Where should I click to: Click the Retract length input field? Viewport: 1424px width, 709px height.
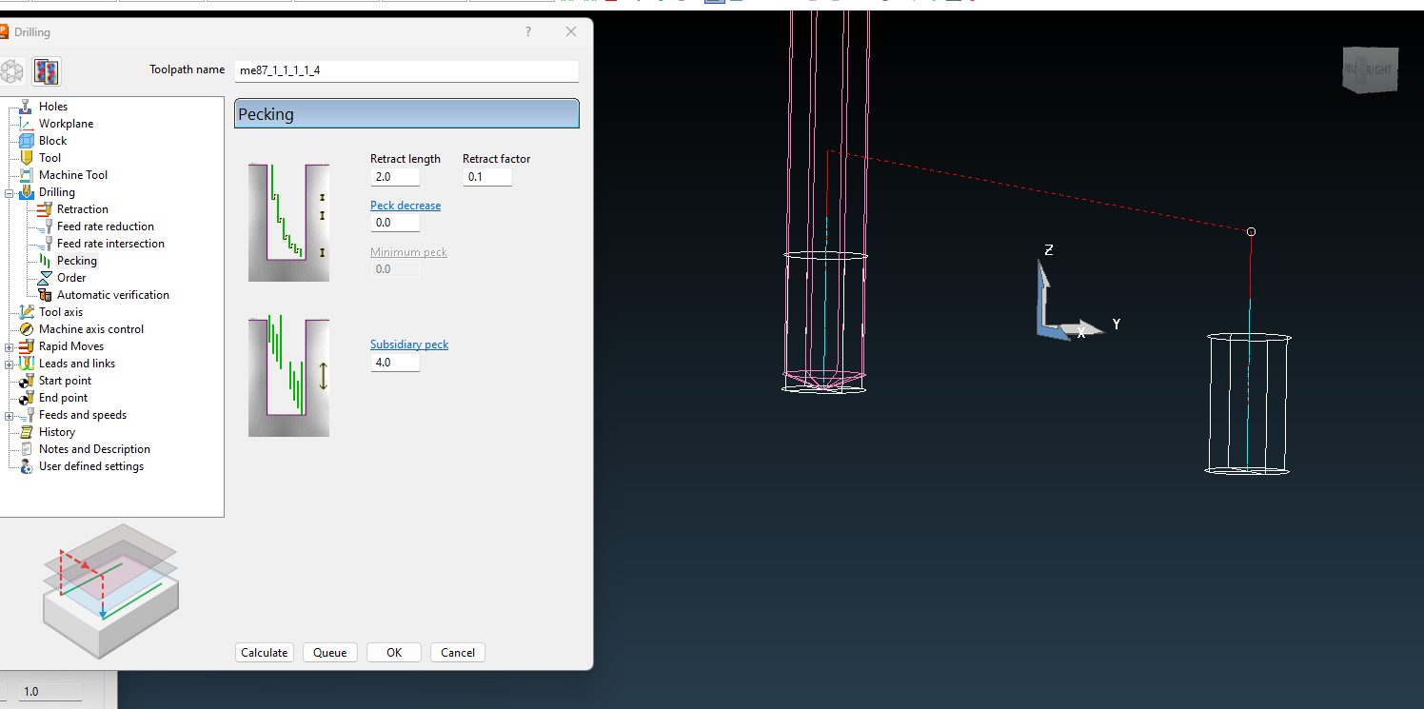pos(394,177)
